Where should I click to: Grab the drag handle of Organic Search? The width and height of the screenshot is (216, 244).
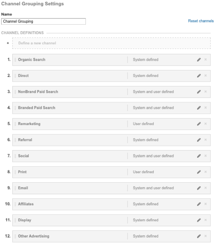click(x=15, y=60)
